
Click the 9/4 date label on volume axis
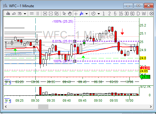8,100
